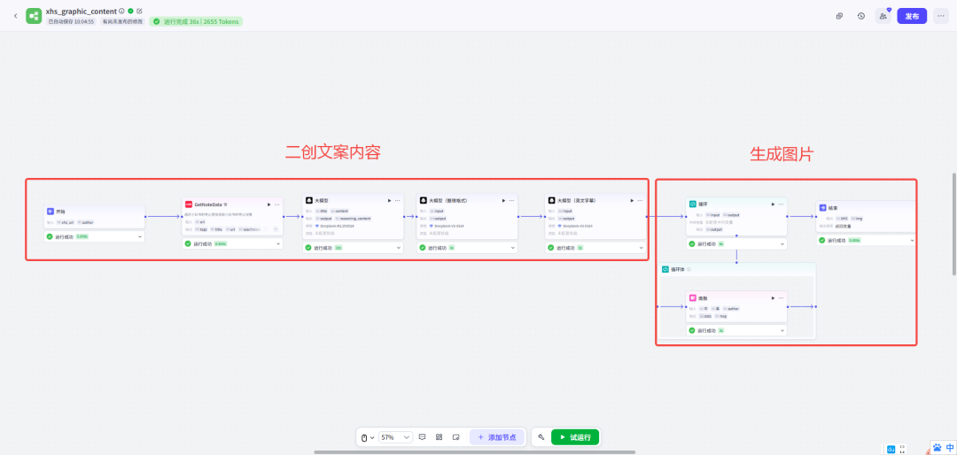This screenshot has width=957, height=455.
Task: Toggle comment icon in bottom toolbar
Action: (423, 437)
